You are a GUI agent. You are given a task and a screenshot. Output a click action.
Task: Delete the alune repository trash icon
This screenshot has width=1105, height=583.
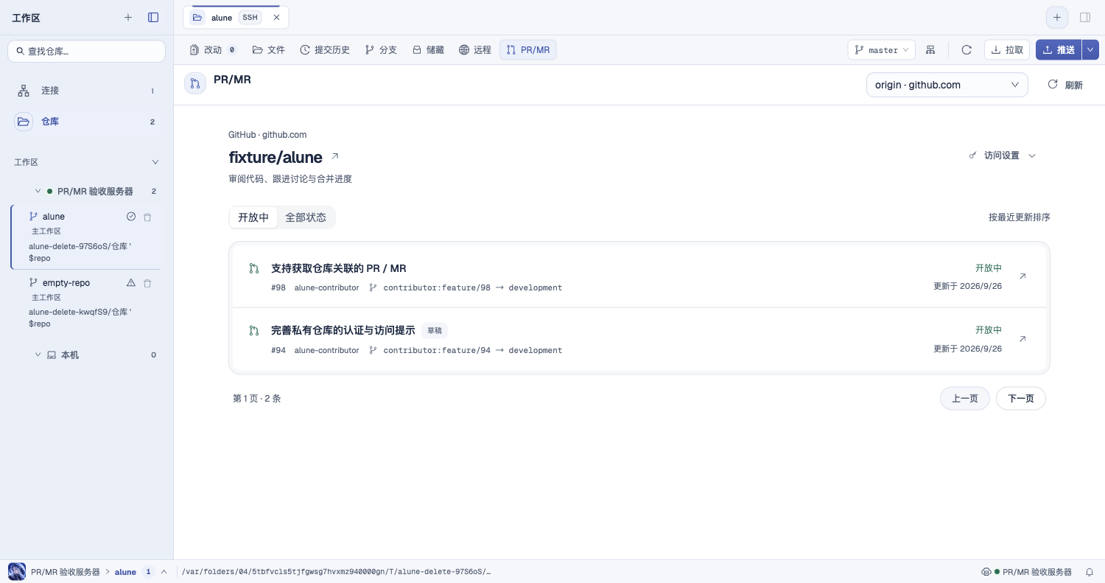(147, 217)
